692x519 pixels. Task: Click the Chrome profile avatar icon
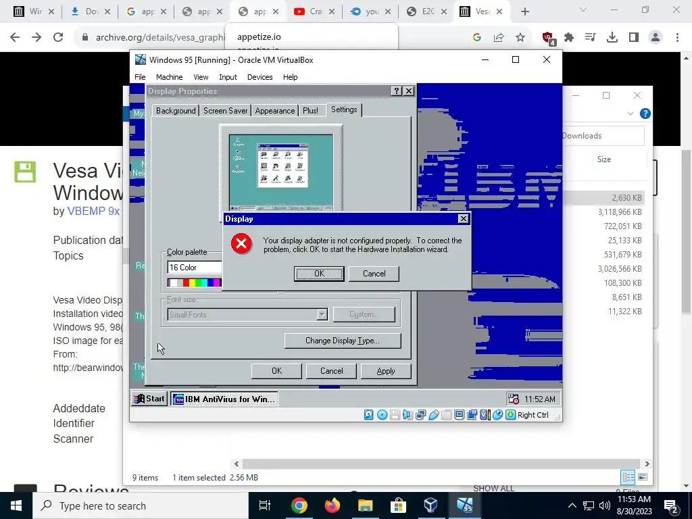tap(656, 38)
